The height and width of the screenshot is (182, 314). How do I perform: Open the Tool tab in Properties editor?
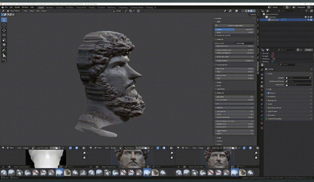tap(262, 70)
